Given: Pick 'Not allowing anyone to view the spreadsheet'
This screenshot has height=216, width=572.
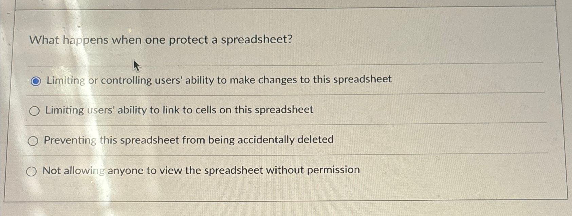Looking at the screenshot, I should [x=33, y=171].
